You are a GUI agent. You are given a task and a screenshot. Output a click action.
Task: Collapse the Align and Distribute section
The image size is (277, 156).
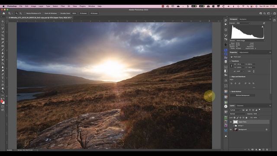230,77
